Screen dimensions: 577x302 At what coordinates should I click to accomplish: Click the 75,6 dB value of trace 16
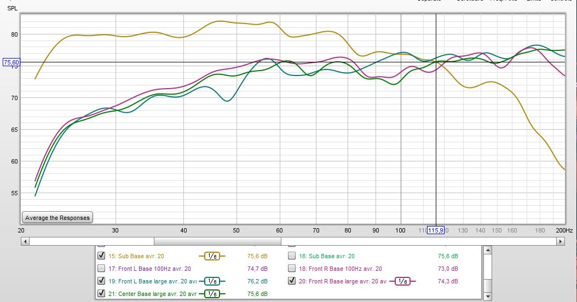(448, 256)
